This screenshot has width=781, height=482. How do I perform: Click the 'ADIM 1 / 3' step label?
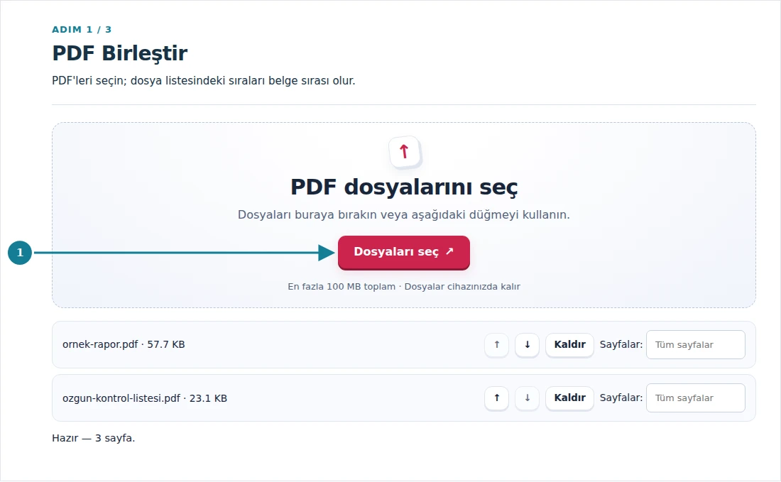click(82, 29)
